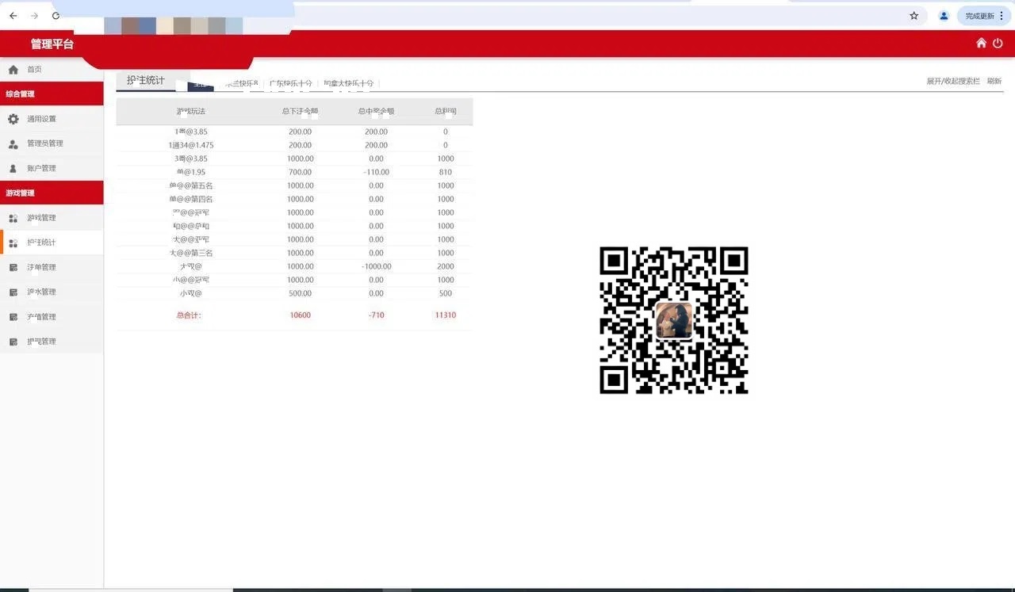Screen dimensions: 1015x592
Task: Click 1000 profit in 单@@第四名 row
Action: 446,199
